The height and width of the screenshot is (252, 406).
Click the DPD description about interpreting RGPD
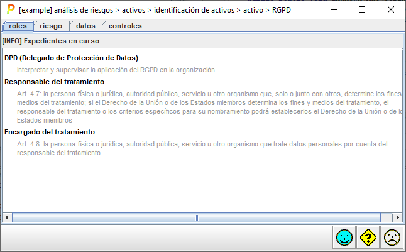(116, 70)
